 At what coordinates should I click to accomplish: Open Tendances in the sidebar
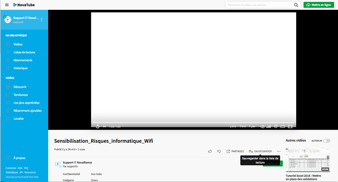(21, 95)
